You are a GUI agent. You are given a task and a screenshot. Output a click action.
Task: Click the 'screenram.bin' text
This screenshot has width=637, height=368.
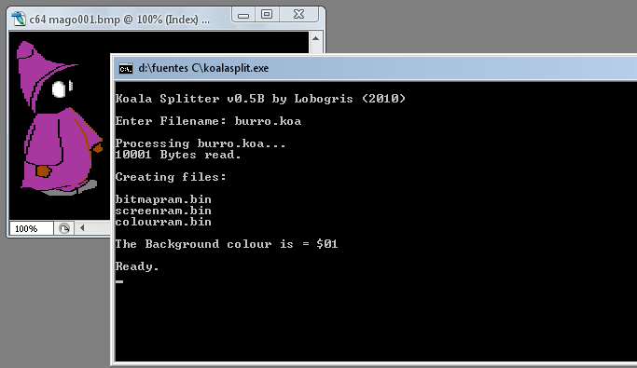[x=163, y=211]
